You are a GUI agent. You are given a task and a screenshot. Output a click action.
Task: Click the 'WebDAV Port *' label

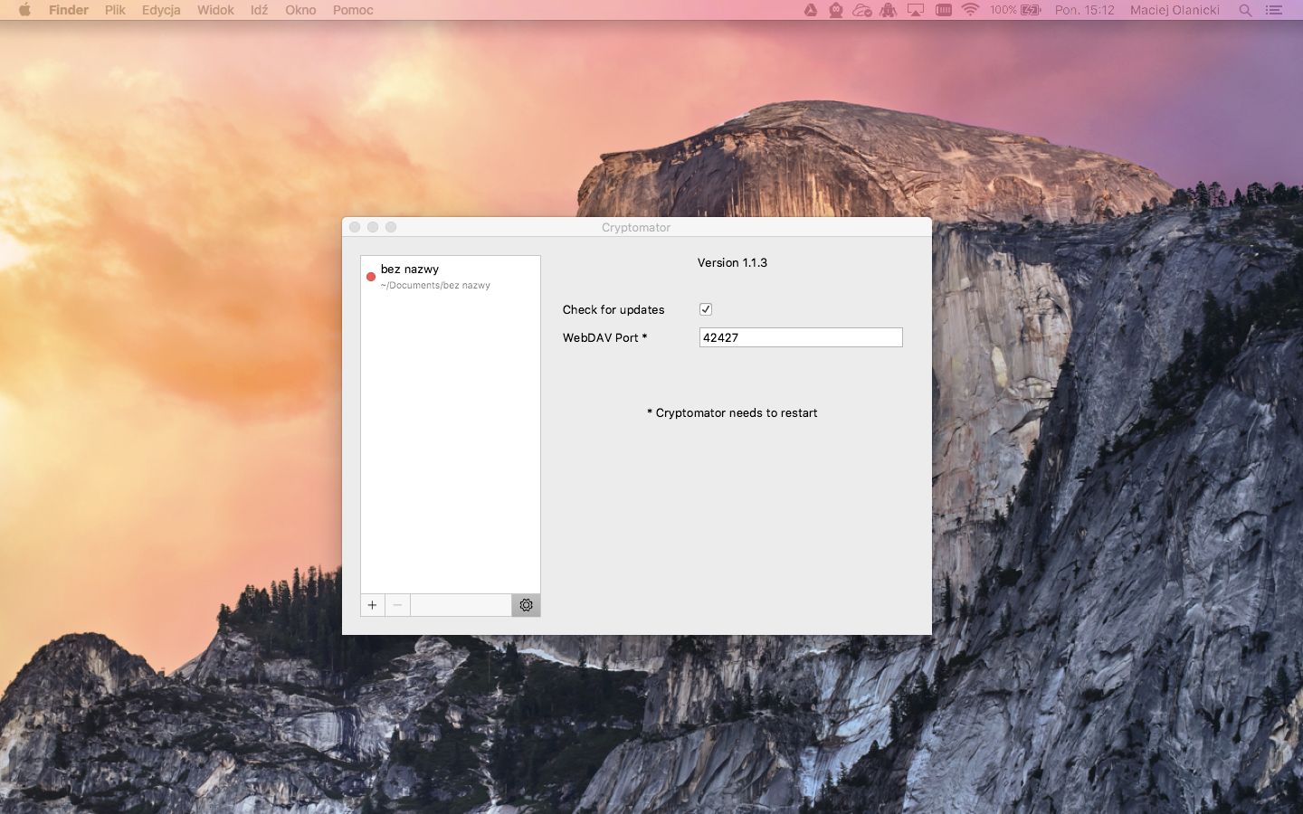click(605, 337)
